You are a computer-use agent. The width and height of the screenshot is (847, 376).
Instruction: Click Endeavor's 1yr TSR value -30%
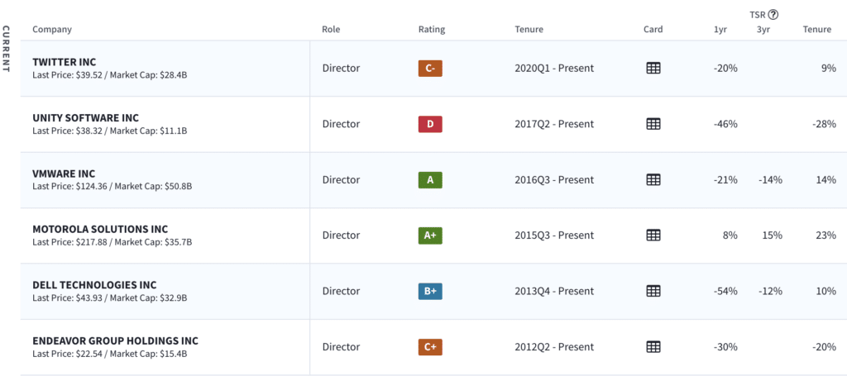click(x=725, y=347)
